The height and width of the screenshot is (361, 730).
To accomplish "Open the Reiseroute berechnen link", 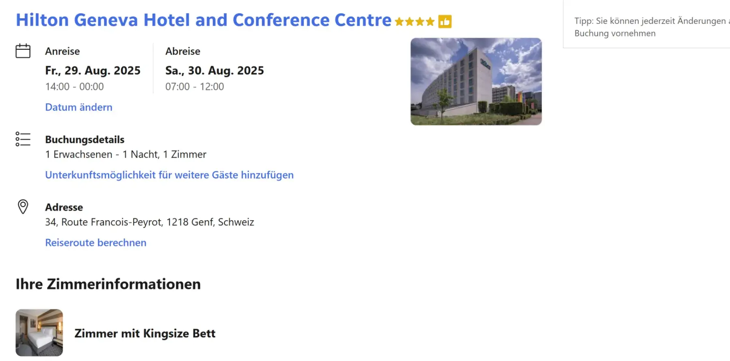I will pyautogui.click(x=96, y=242).
